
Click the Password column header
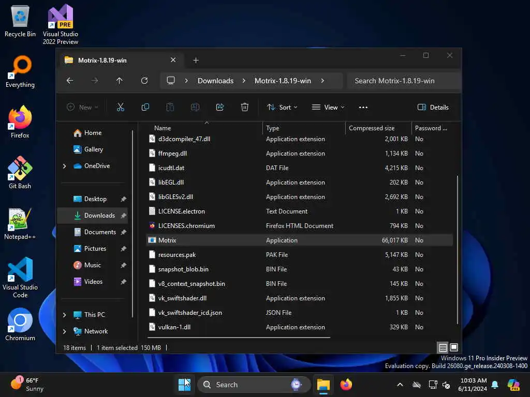pos(432,128)
